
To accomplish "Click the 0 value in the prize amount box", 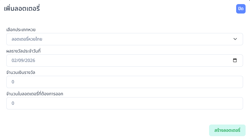I will (x=13, y=82).
